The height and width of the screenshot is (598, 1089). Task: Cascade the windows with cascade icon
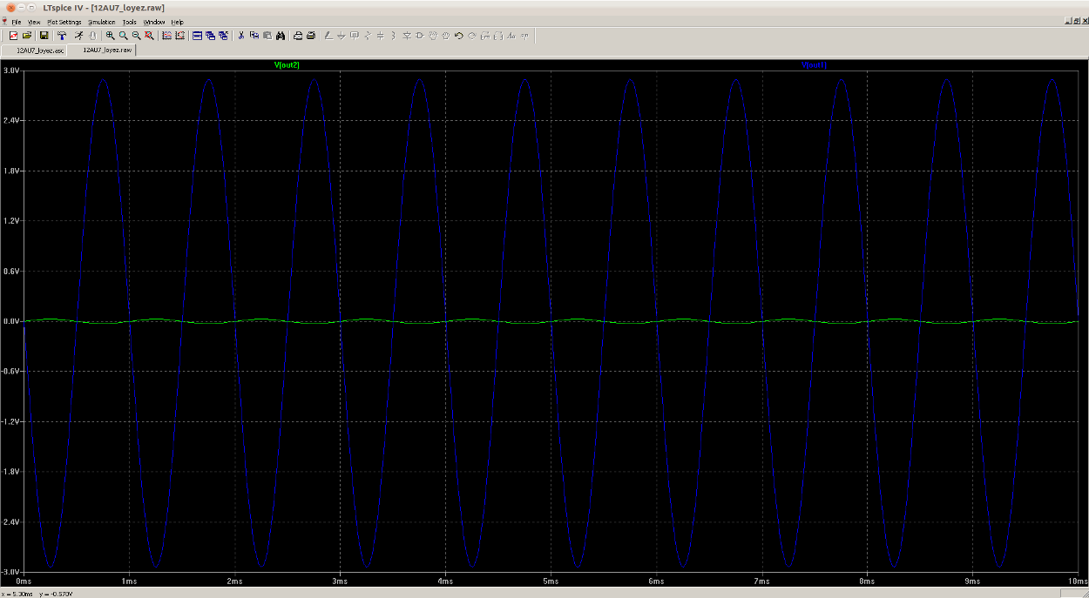click(x=210, y=36)
